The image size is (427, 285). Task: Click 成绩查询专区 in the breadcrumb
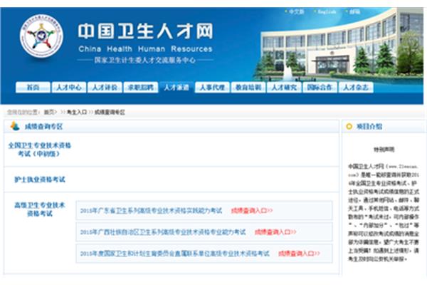110,112
